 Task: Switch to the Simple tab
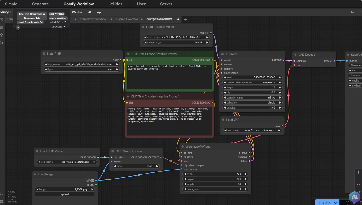11,4
